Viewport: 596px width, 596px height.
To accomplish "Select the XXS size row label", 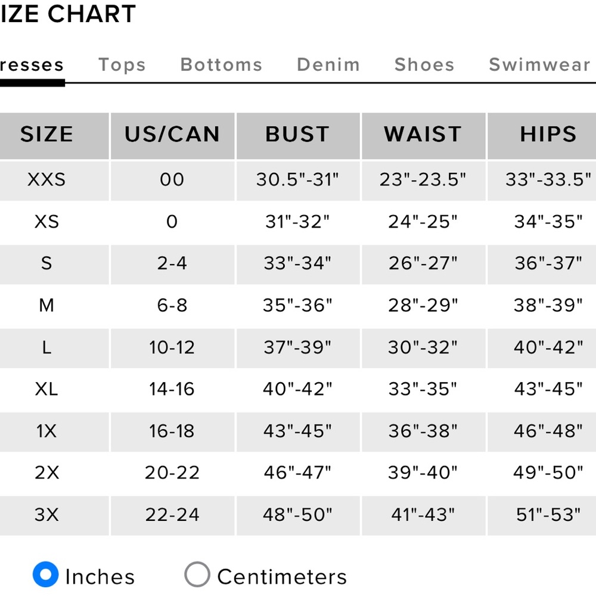I will pyautogui.click(x=46, y=181).
